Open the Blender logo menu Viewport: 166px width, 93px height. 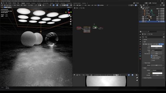pyautogui.click(x=2, y=3)
